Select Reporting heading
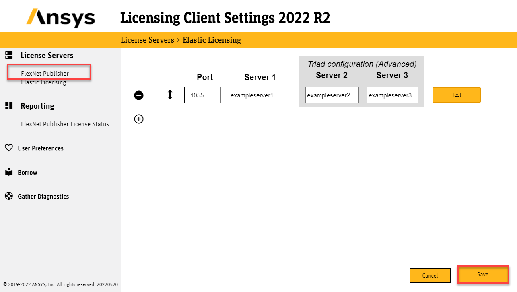This screenshot has height=292, width=517. coord(37,106)
